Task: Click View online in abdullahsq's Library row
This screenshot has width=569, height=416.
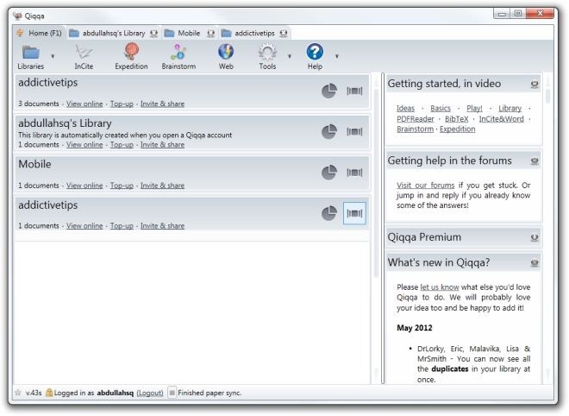Action: (x=84, y=145)
